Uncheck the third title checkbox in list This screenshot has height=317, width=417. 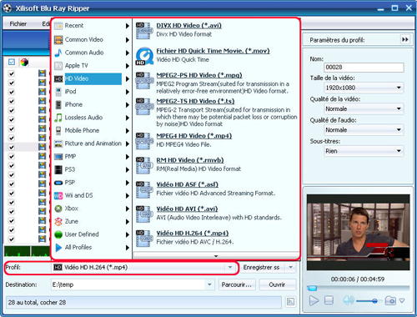pos(12,92)
